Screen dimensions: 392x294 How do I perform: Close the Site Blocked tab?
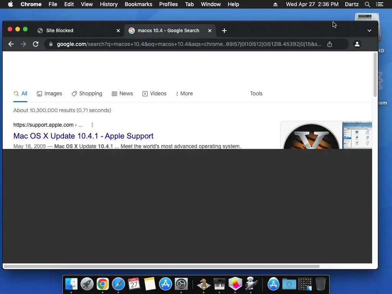[118, 31]
